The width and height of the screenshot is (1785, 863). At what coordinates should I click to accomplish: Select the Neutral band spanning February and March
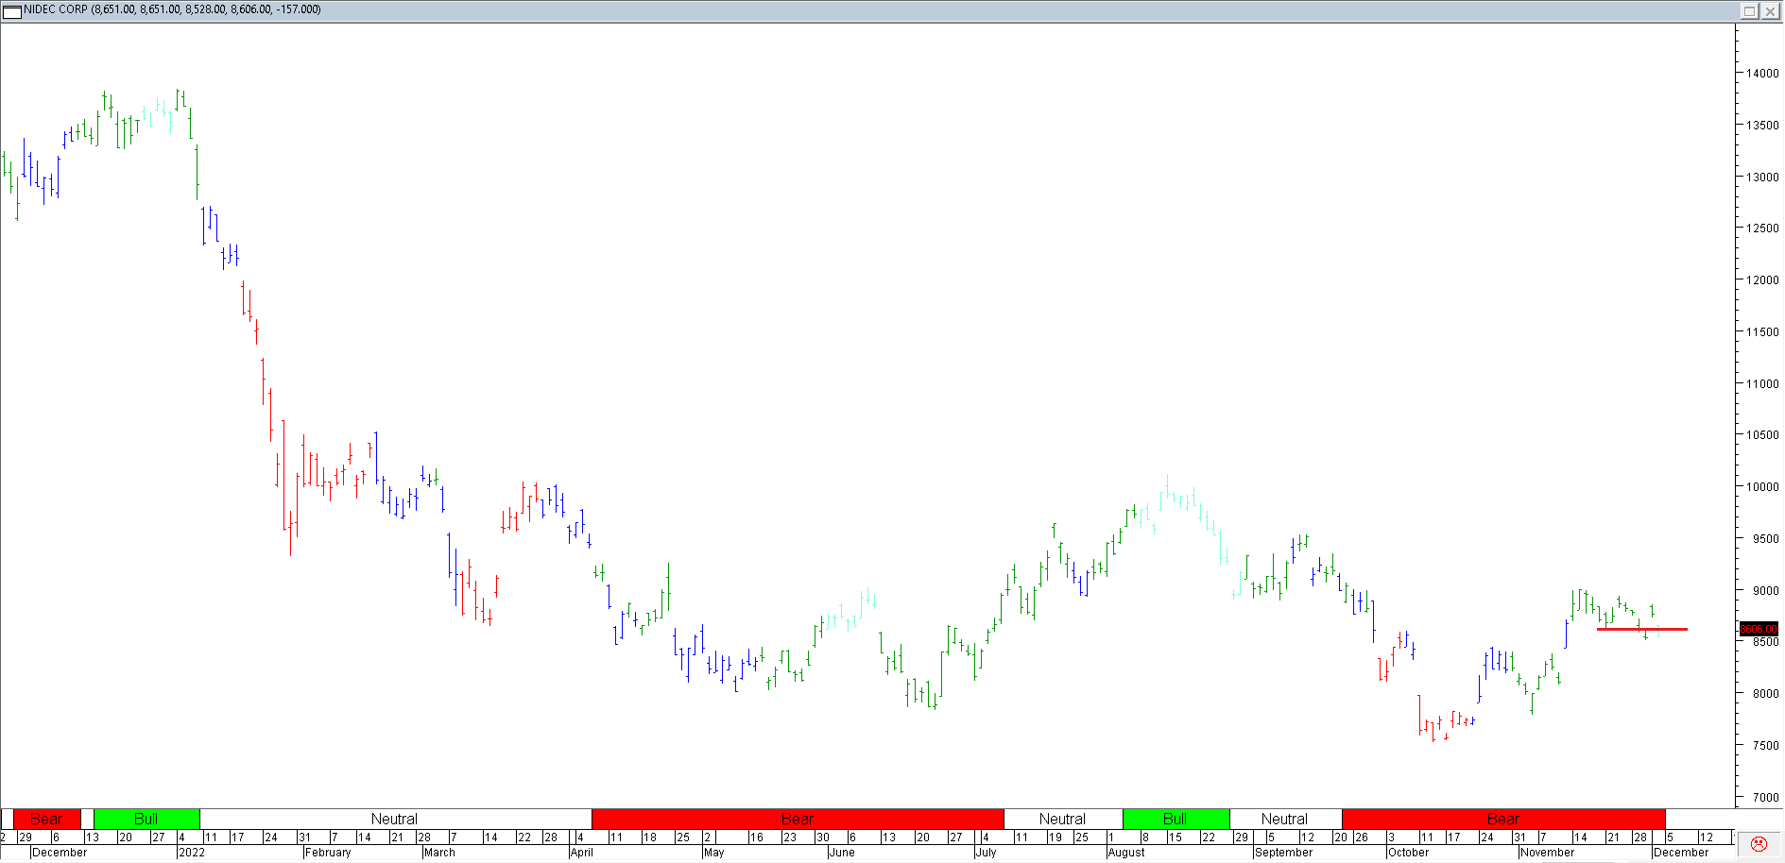point(395,819)
